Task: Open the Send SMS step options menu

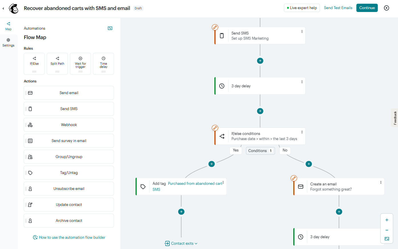Action: pyautogui.click(x=302, y=31)
